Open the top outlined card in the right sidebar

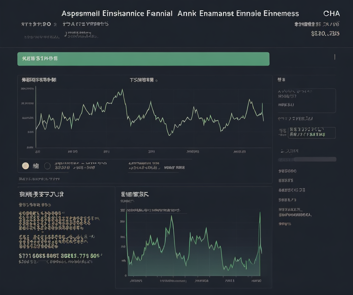click(x=306, y=100)
